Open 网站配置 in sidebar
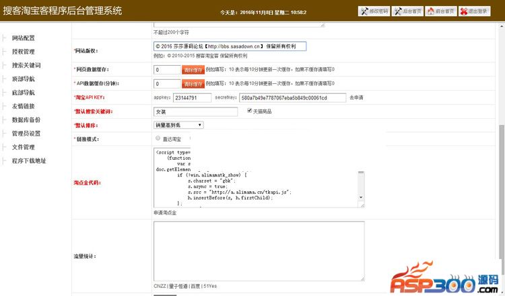This screenshot has height=296, width=505. point(23,38)
